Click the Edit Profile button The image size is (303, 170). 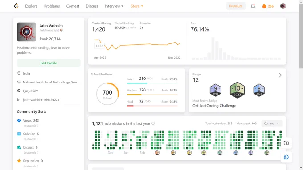pos(49,63)
